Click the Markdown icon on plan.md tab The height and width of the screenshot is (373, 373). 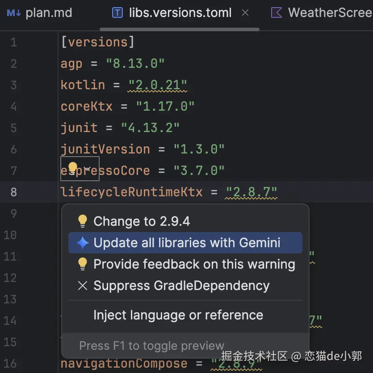click(x=13, y=12)
